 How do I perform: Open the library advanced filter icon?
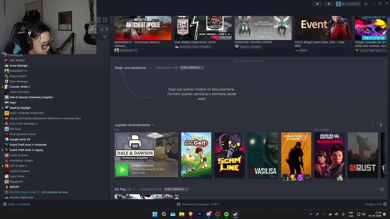coord(105,37)
